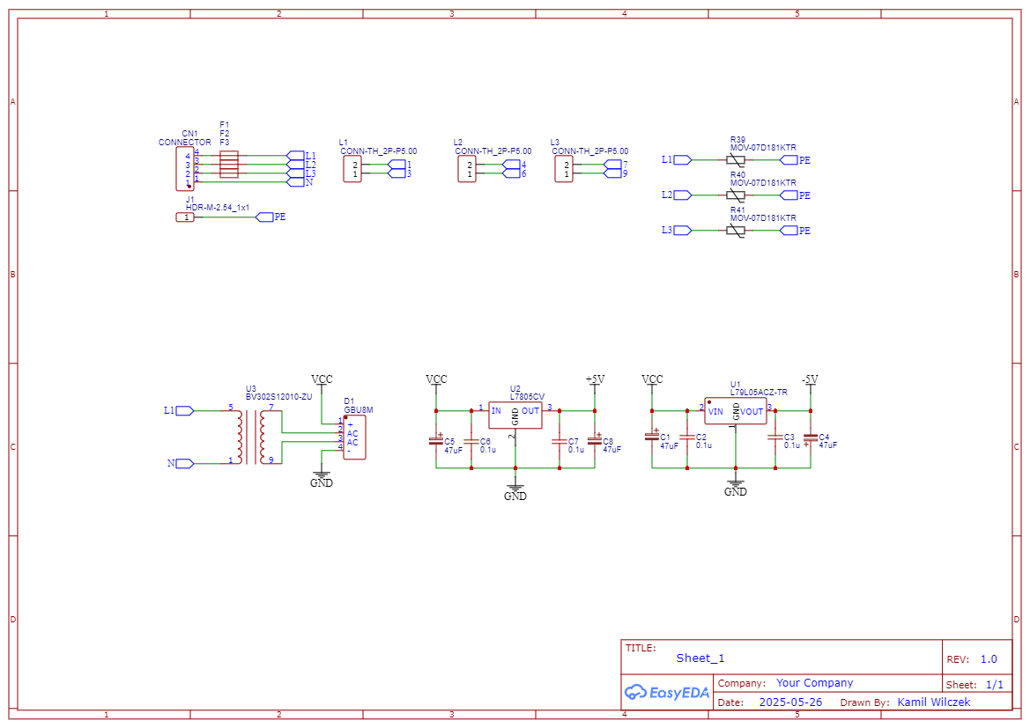Select the CN1 CONNECTOR symbol
The image size is (1030, 728).
(x=184, y=169)
